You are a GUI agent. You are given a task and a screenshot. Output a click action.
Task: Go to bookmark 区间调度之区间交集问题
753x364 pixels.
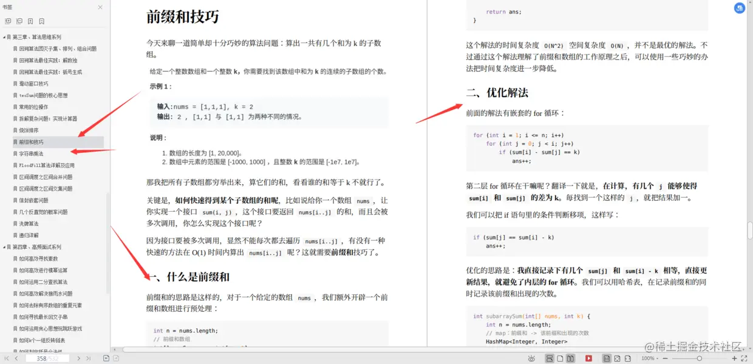click(x=46, y=189)
